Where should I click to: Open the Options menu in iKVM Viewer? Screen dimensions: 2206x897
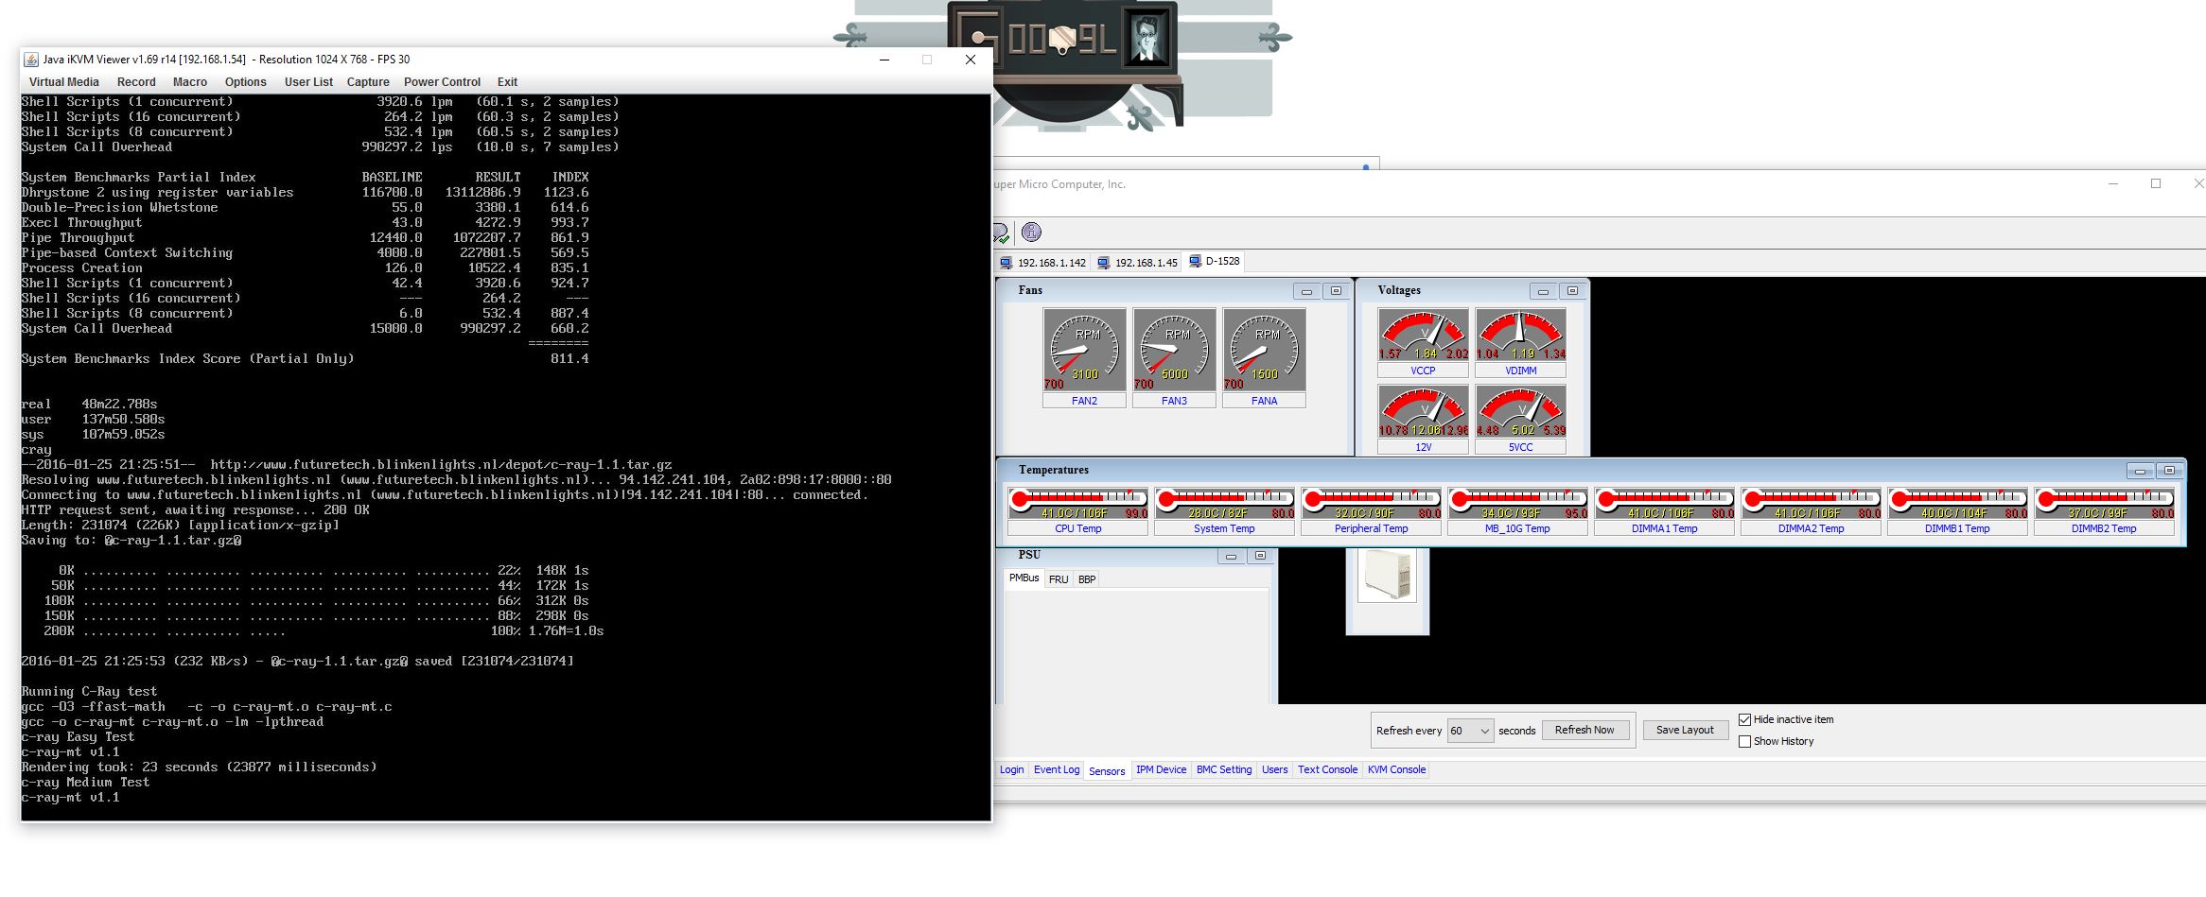(x=246, y=82)
